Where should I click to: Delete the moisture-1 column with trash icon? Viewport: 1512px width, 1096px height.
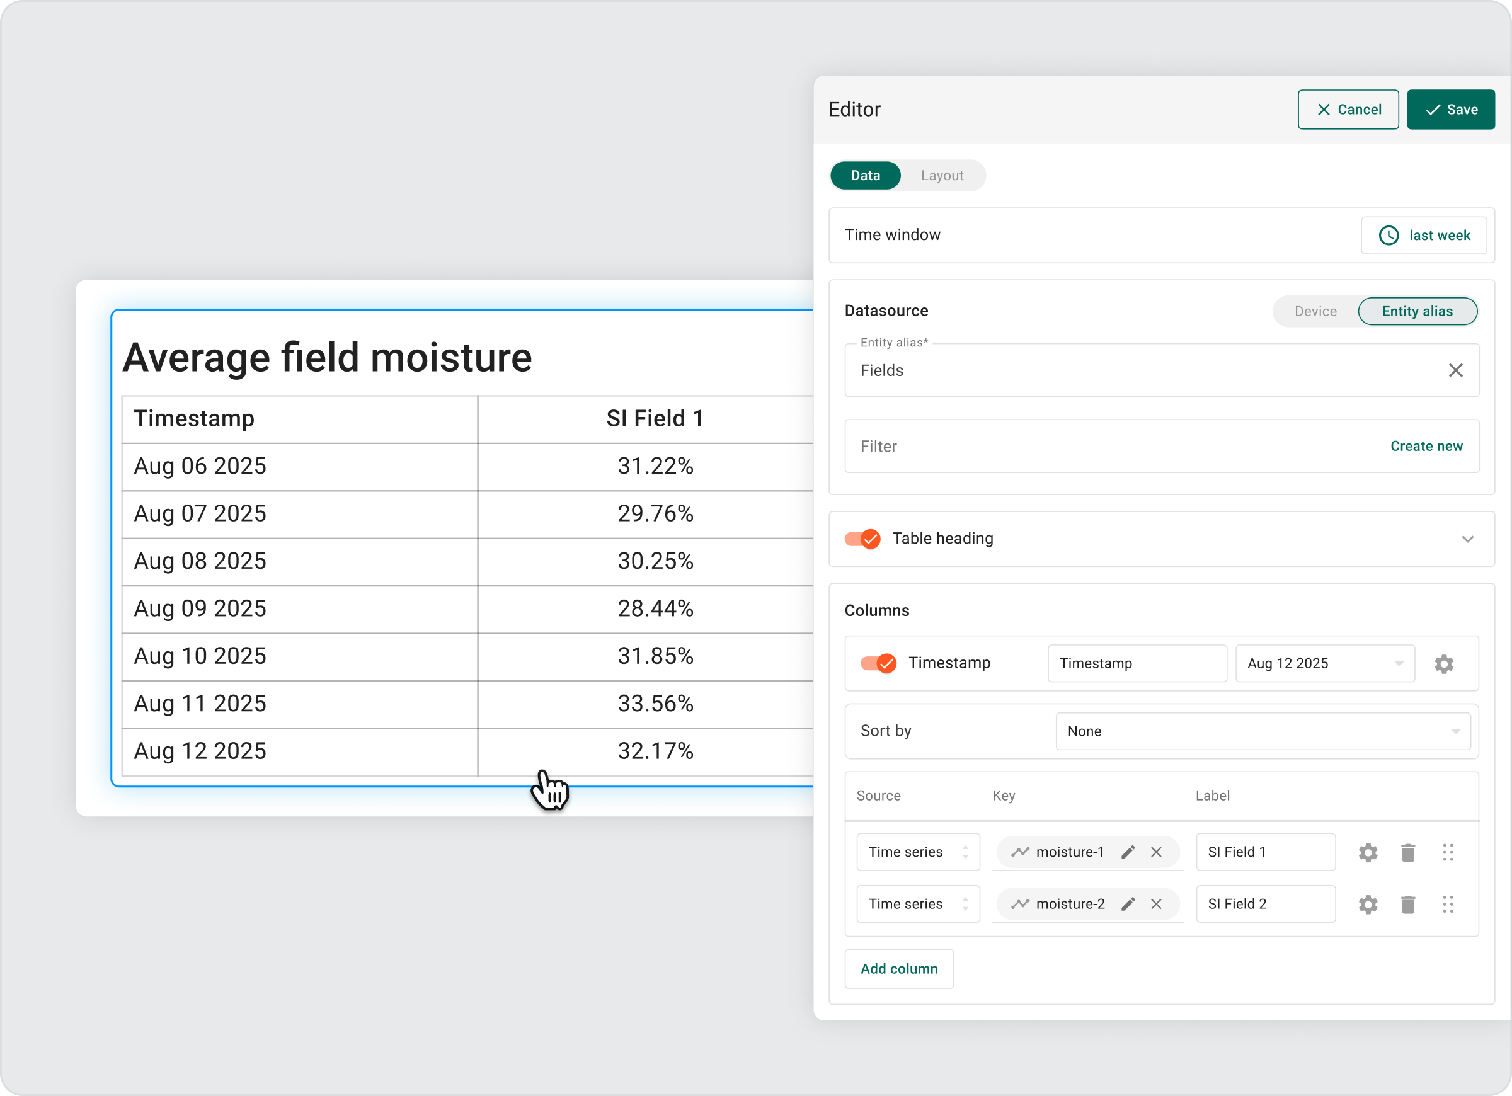click(1407, 853)
